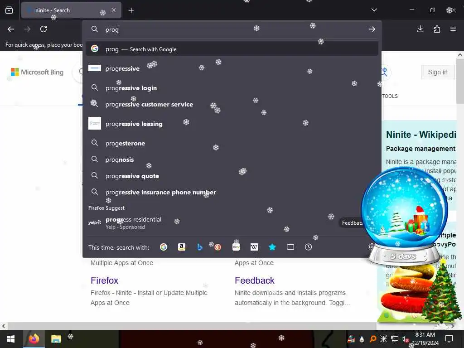464x348 pixels.
Task: Open File Explorer from taskbar
Action: 56,339
